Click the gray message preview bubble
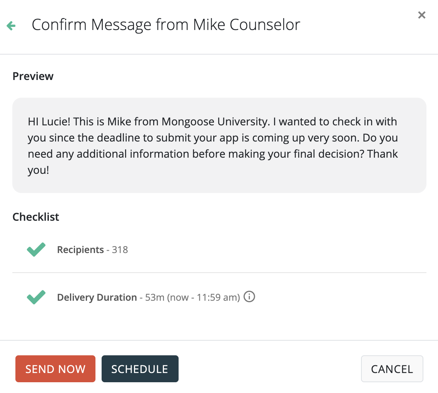Image resolution: width=438 pixels, height=393 pixels. pyautogui.click(x=219, y=145)
